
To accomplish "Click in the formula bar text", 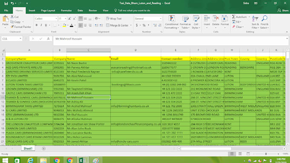I will click(69, 39).
